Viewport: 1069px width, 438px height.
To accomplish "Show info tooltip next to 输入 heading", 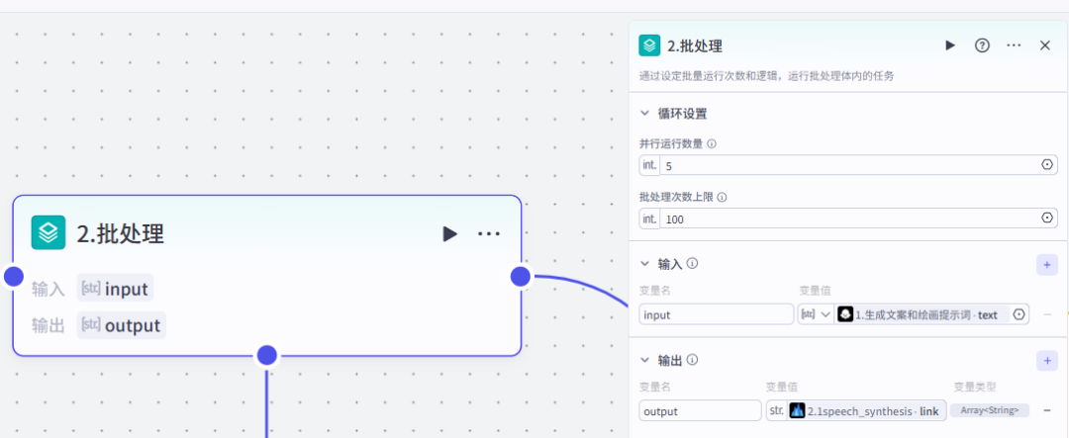I will (693, 263).
